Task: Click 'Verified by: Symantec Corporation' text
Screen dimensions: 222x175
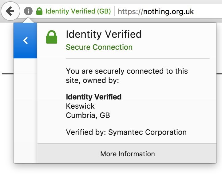Action: tap(126, 132)
